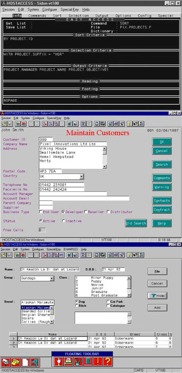182x373 pixels.
Task: Click red X delete icon in Maintain Customers toolbar
Action: point(23,124)
